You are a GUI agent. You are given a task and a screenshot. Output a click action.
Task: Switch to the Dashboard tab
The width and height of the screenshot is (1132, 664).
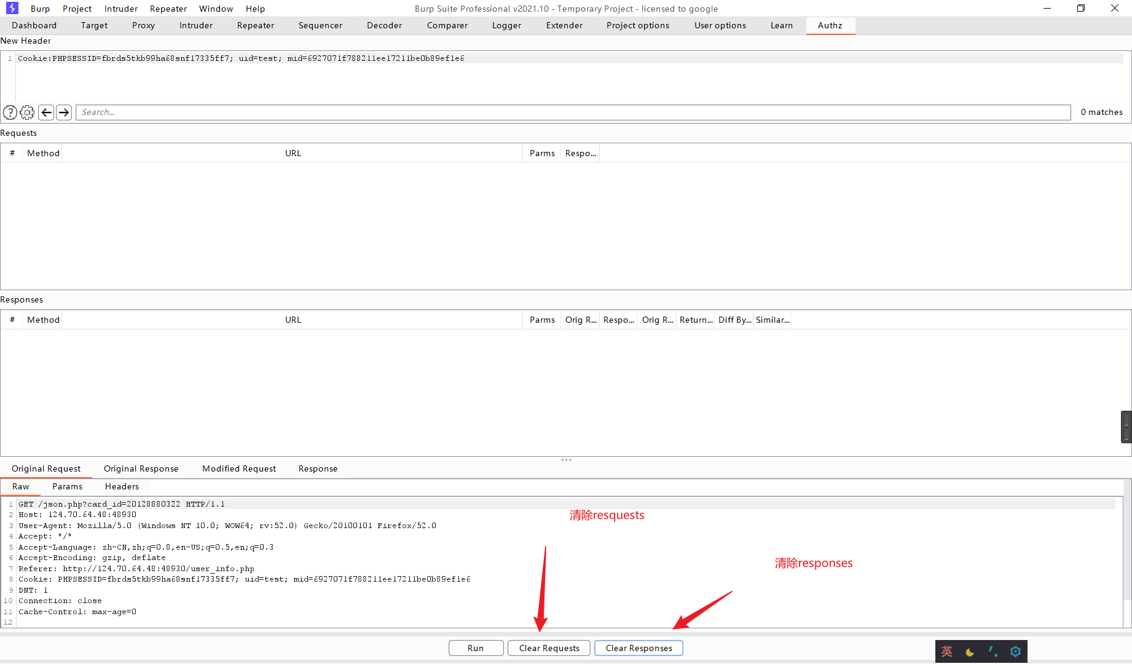pyautogui.click(x=34, y=25)
